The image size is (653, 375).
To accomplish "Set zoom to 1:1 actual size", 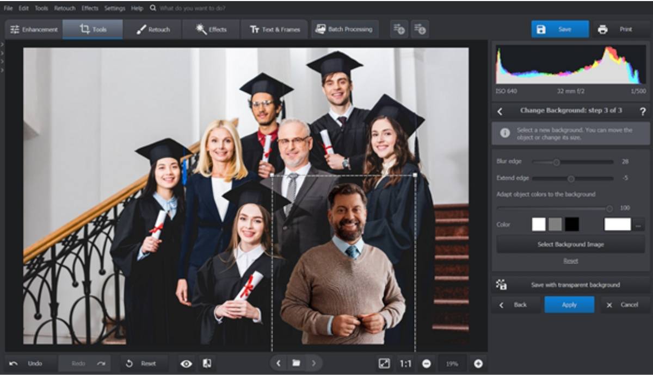I will [x=406, y=364].
